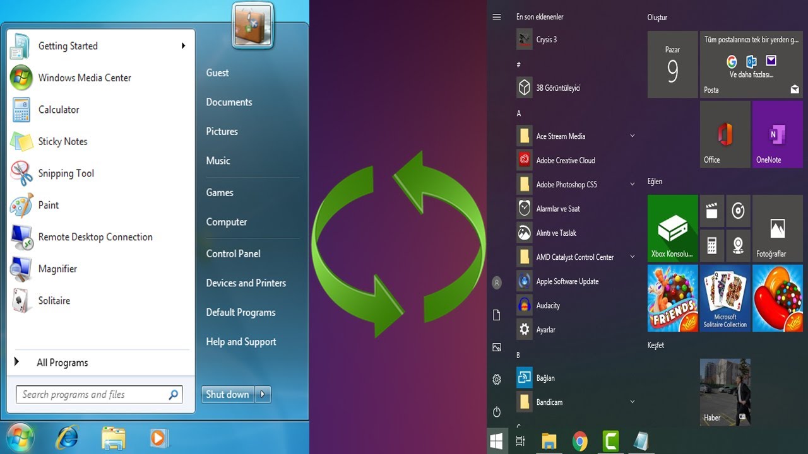Viewport: 808px width, 454px height.
Task: Open Music library link
Action: (x=218, y=161)
